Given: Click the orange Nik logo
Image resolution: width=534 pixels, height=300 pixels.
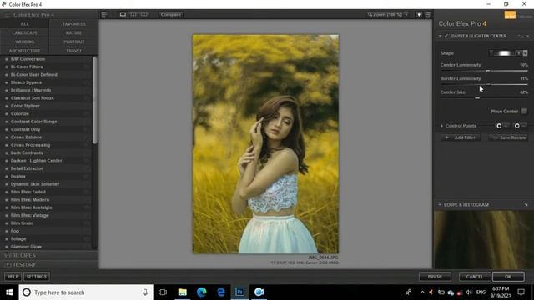Looking at the screenshot, I should coord(510,15).
